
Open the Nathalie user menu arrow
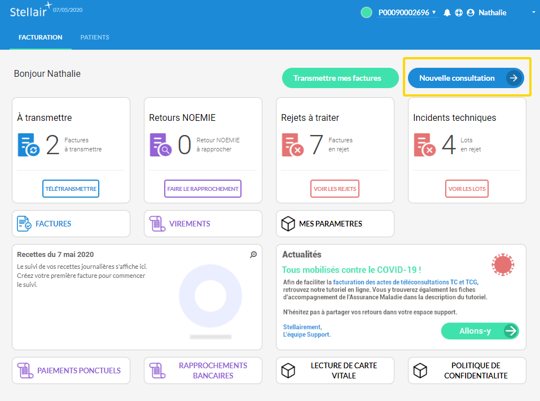(533, 12)
